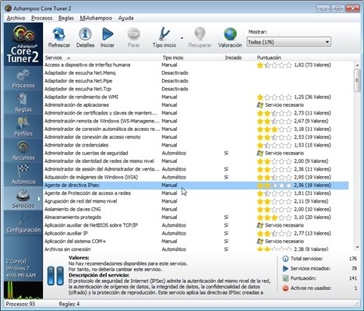Select 'Acceso a dispositivo de interfaz humana' row
The width and height of the screenshot is (364, 311).
196,65
